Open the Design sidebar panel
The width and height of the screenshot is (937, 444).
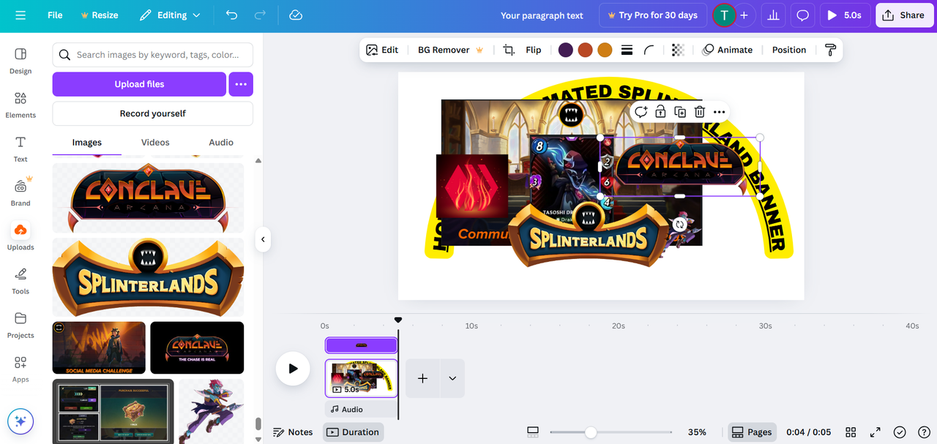coord(20,61)
